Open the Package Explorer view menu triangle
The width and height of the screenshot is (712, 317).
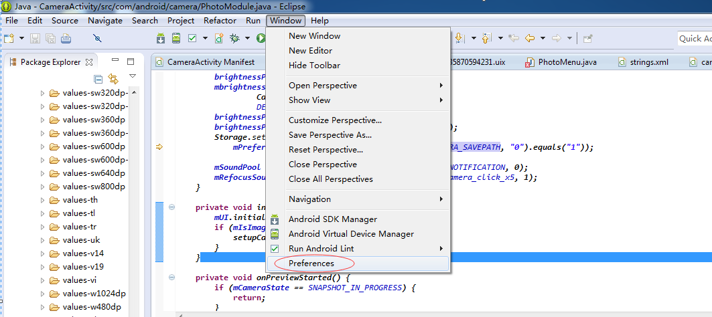133,76
